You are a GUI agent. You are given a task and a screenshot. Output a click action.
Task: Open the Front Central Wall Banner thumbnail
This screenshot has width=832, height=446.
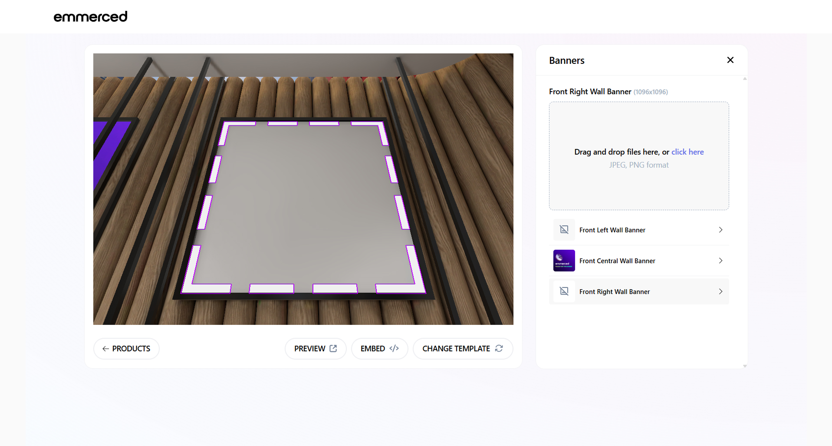pos(564,261)
